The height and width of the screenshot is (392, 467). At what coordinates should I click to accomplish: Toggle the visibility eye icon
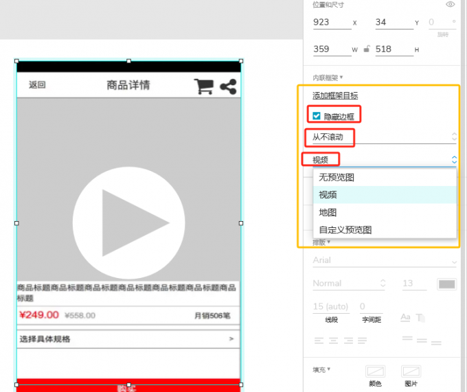click(450, 5)
